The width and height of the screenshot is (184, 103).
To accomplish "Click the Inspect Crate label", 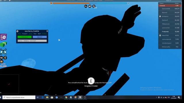I will (x=91, y=86).
